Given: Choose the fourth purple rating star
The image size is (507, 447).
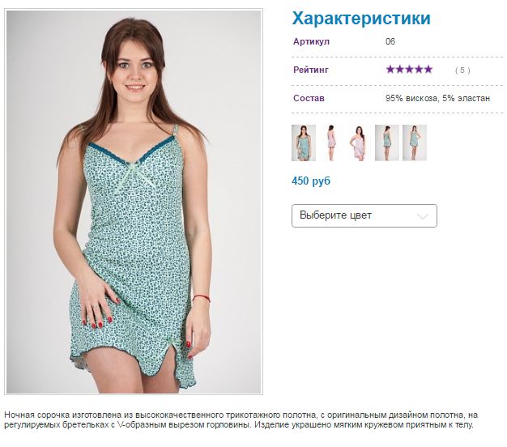Looking at the screenshot, I should [419, 69].
